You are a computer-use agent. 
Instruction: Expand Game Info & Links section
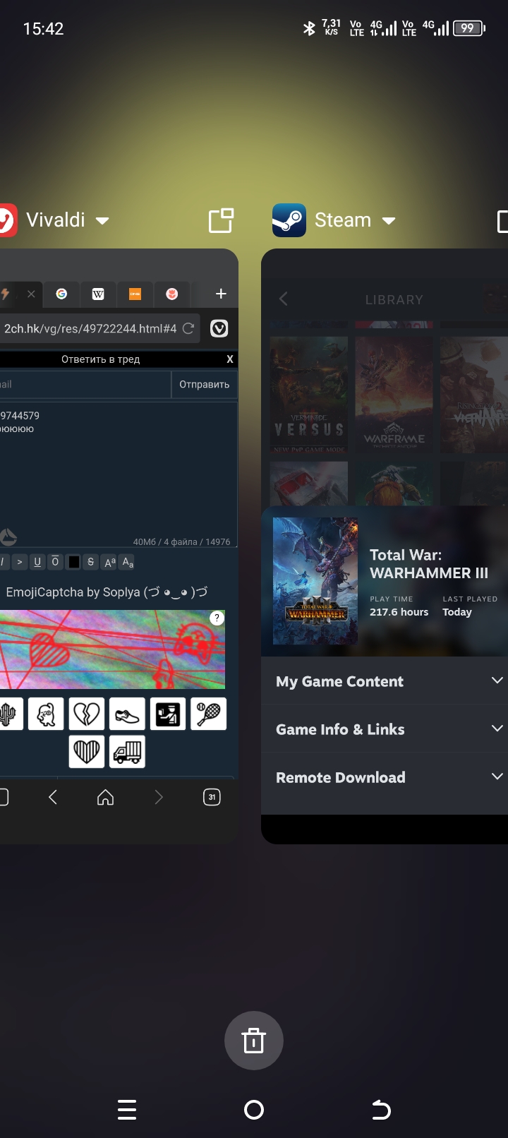[x=385, y=729]
